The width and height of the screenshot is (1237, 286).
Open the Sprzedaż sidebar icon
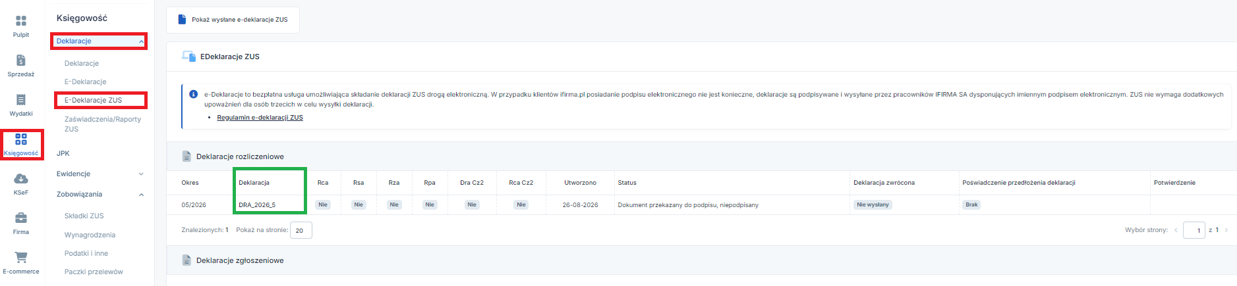click(x=21, y=60)
